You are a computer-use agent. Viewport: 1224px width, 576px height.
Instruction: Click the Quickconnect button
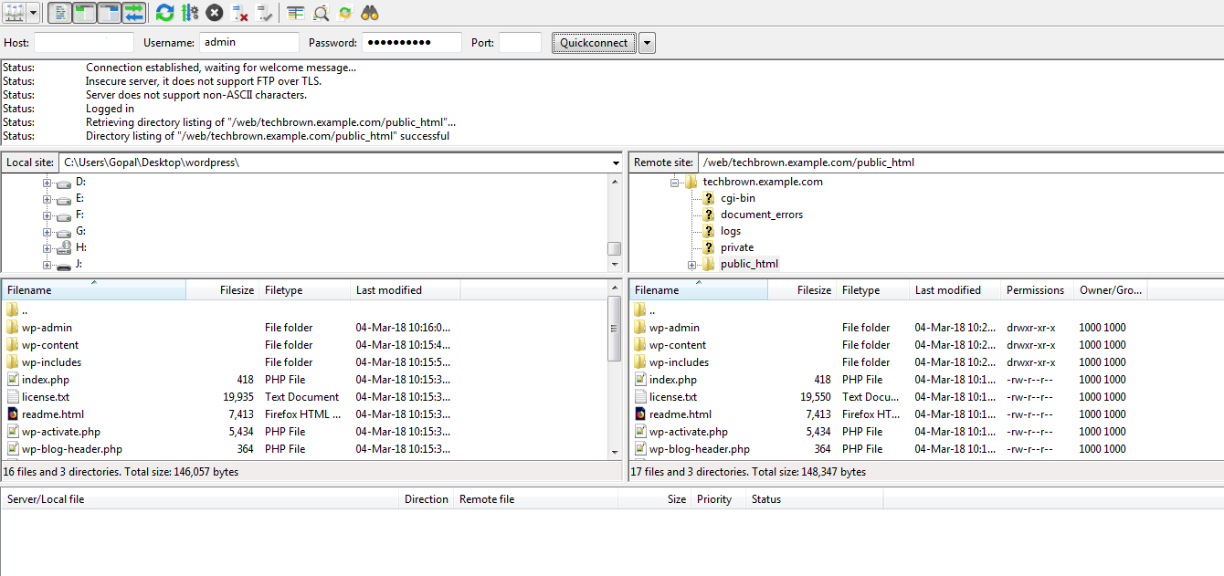click(594, 43)
